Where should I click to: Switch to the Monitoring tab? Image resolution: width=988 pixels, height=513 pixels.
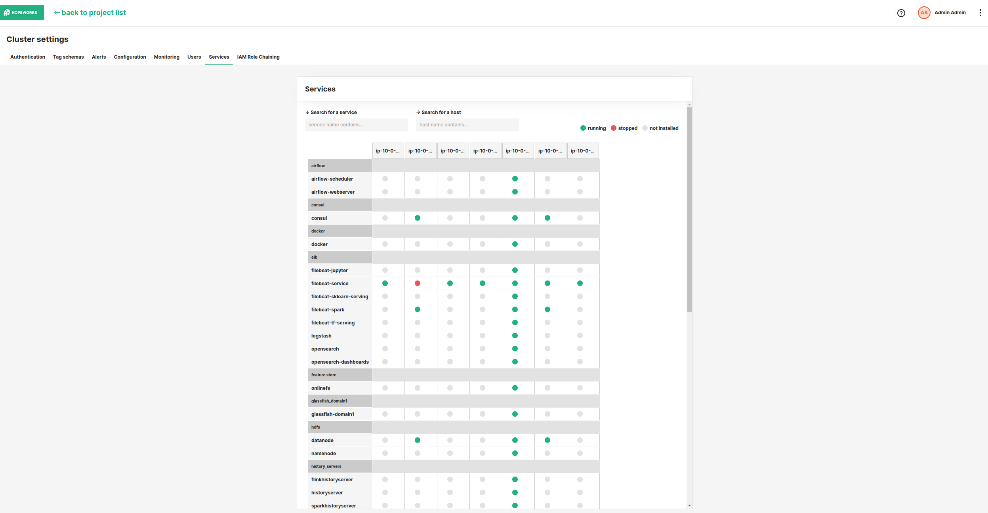[166, 57]
